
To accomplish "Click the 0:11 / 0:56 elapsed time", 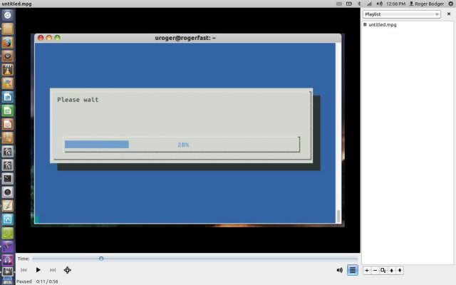I will 47,281.
